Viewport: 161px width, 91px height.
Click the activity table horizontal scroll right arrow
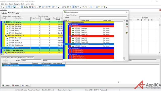pyautogui.click(x=158, y=54)
